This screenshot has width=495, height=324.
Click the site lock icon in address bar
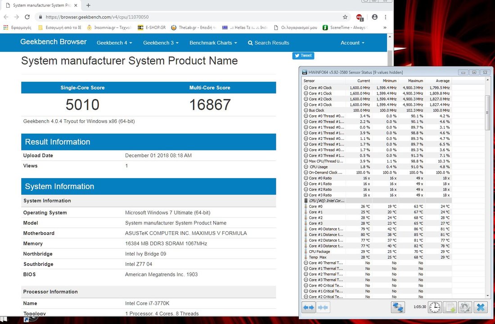[40, 17]
